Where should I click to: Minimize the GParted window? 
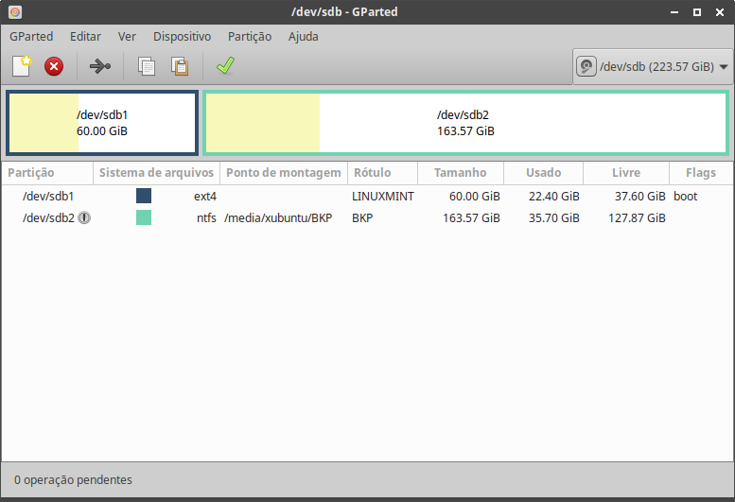674,12
